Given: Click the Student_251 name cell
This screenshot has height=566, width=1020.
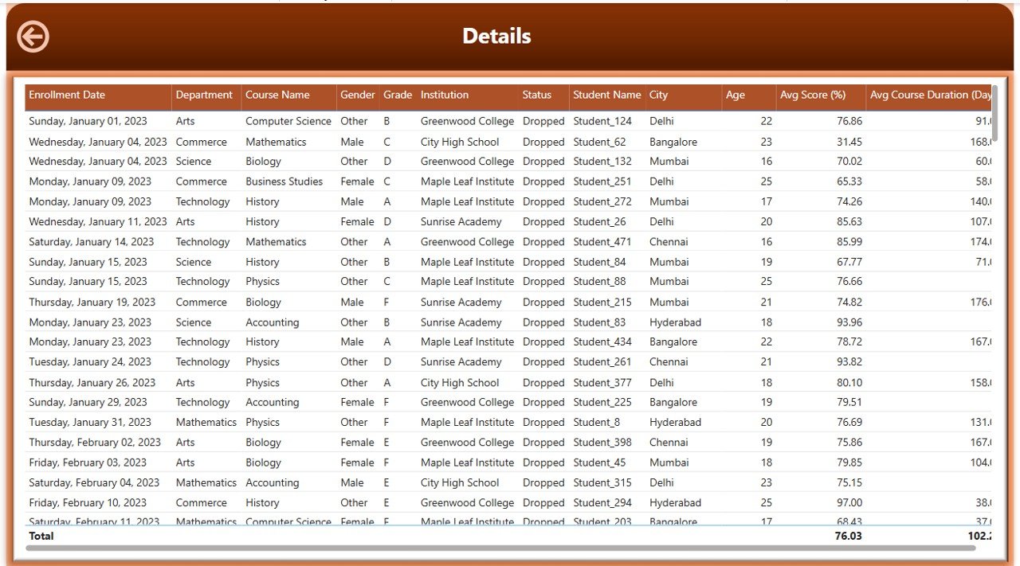Looking at the screenshot, I should 602,182.
